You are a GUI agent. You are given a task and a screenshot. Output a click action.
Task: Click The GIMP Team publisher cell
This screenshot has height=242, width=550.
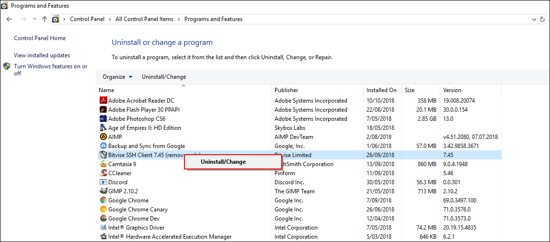295,191
